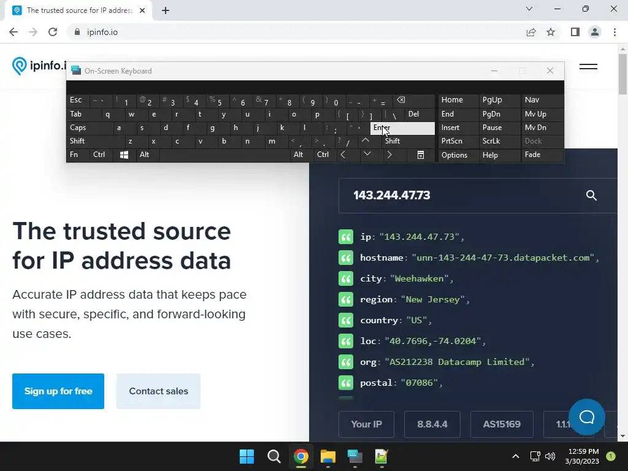Click the Nav key
Image resolution: width=628 pixels, height=471 pixels.
pos(542,100)
